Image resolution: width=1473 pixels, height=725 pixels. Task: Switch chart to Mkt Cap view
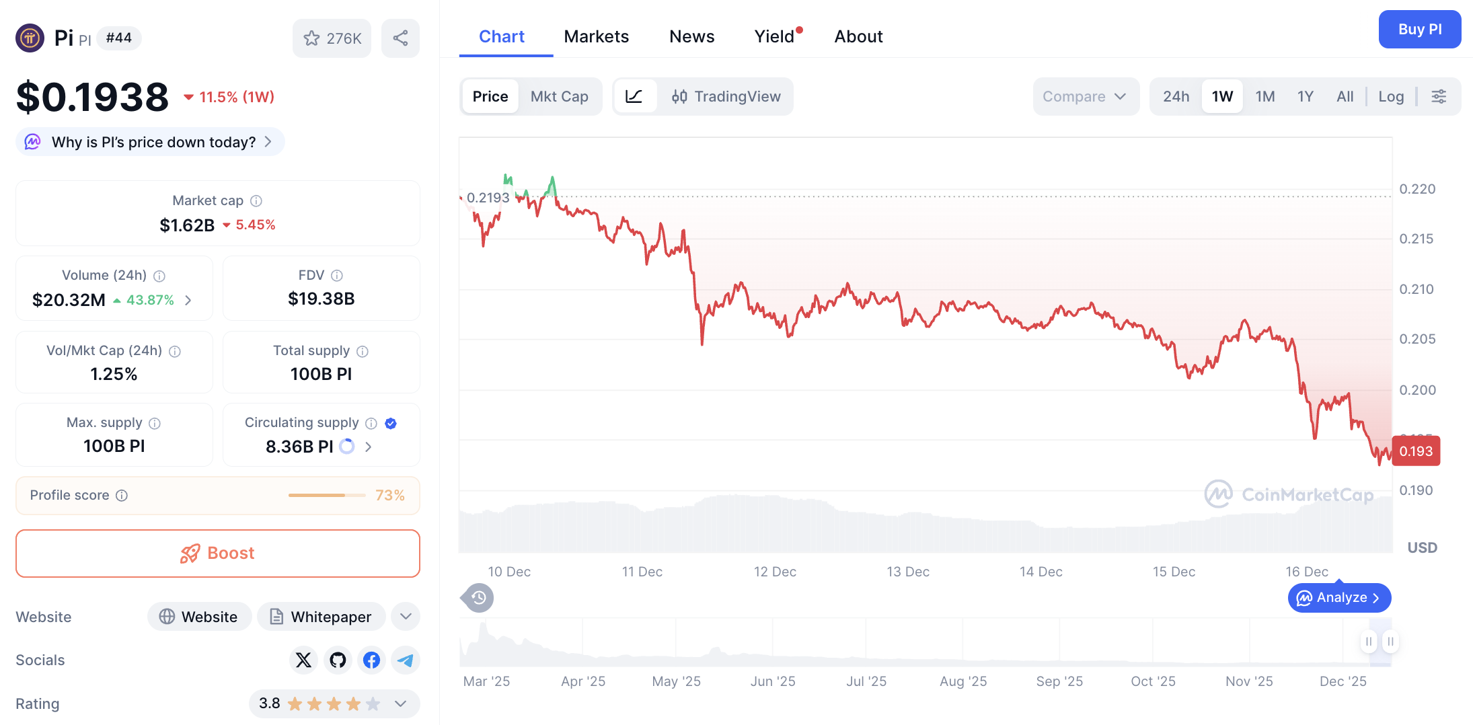(x=559, y=96)
